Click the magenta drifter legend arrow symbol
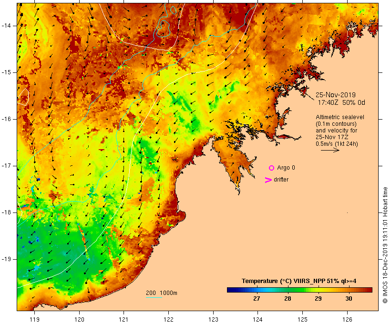This screenshot has height=324, width=391. (x=268, y=180)
